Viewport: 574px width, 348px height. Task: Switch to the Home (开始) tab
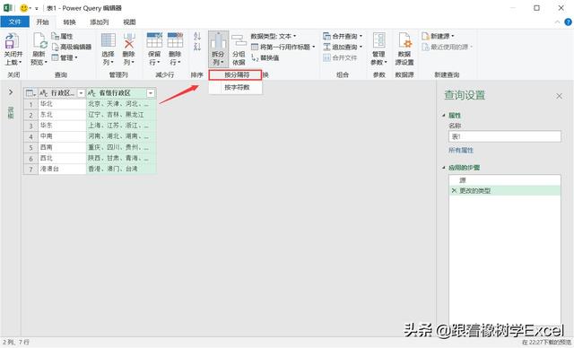coord(42,22)
